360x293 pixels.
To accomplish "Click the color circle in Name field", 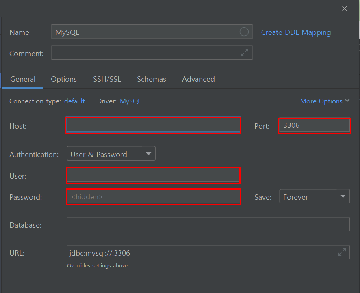I will point(244,32).
